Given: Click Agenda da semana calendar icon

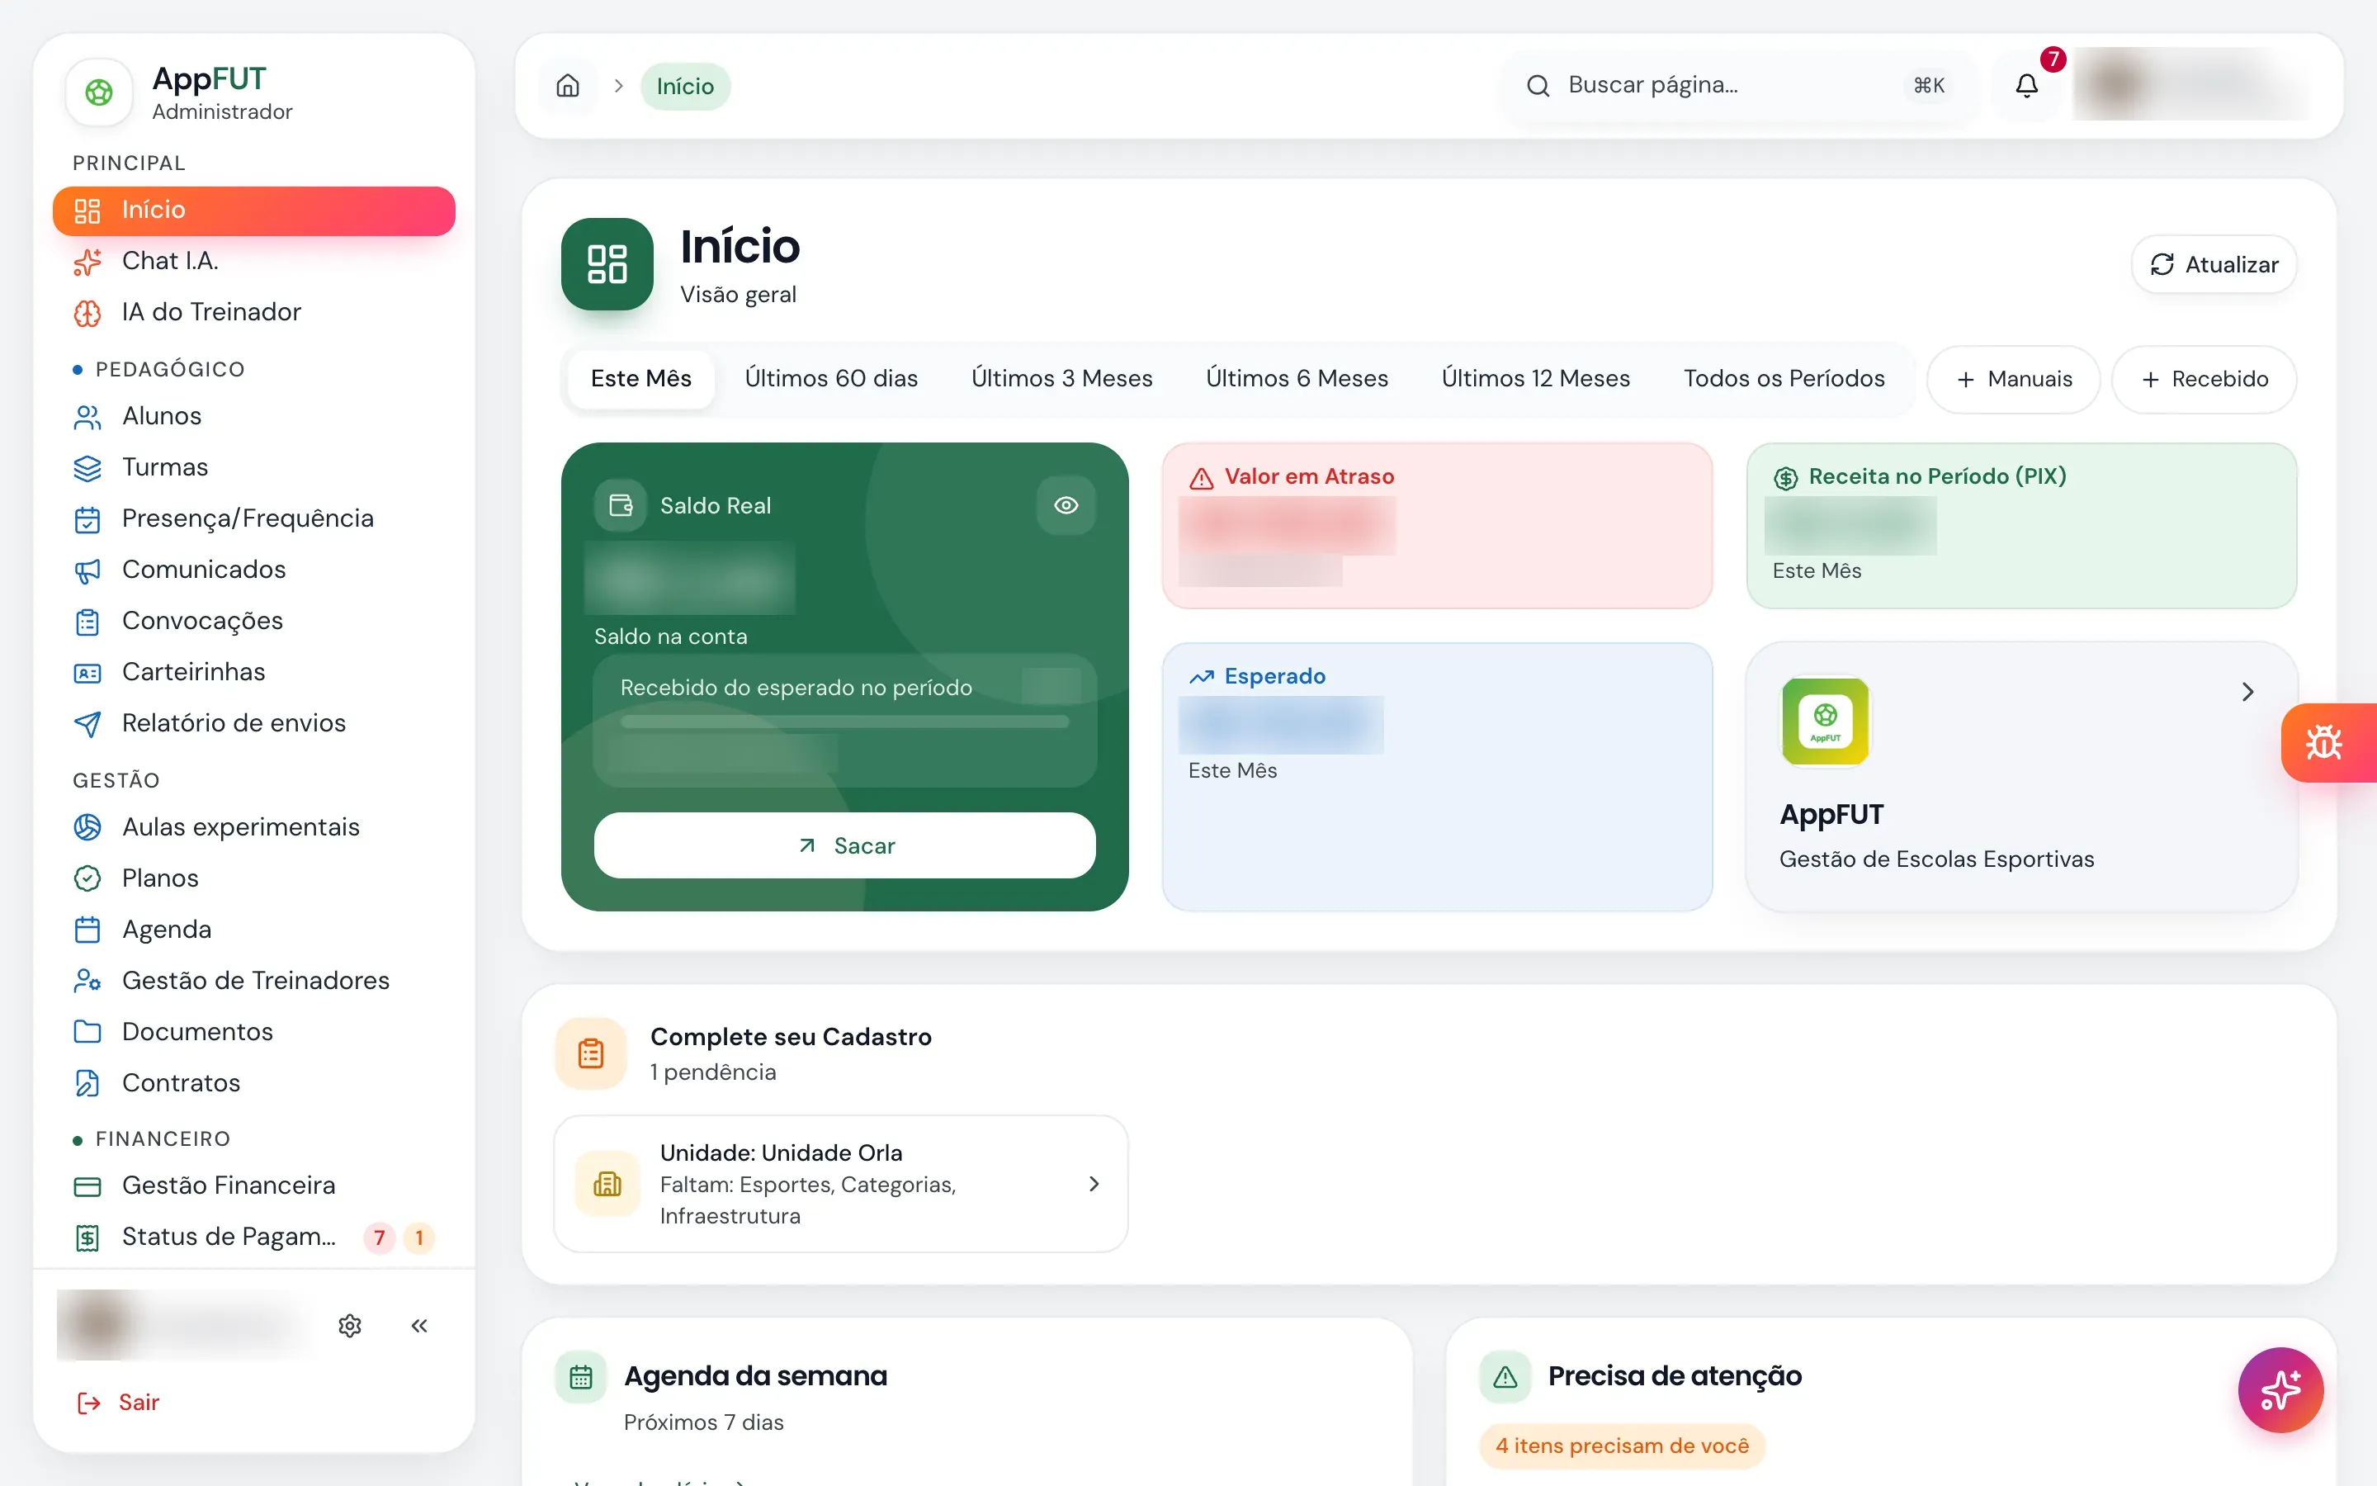Looking at the screenshot, I should (580, 1376).
